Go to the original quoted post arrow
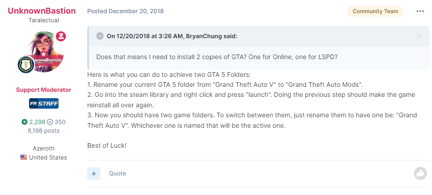The image size is (432, 195). click(x=419, y=36)
